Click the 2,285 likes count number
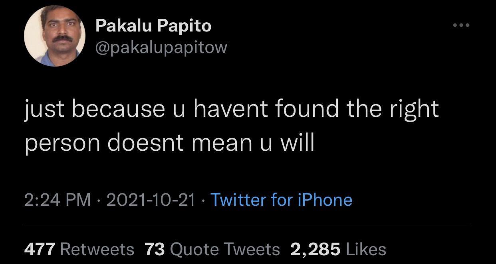Screen dimensions: 496x264 tap(315, 250)
